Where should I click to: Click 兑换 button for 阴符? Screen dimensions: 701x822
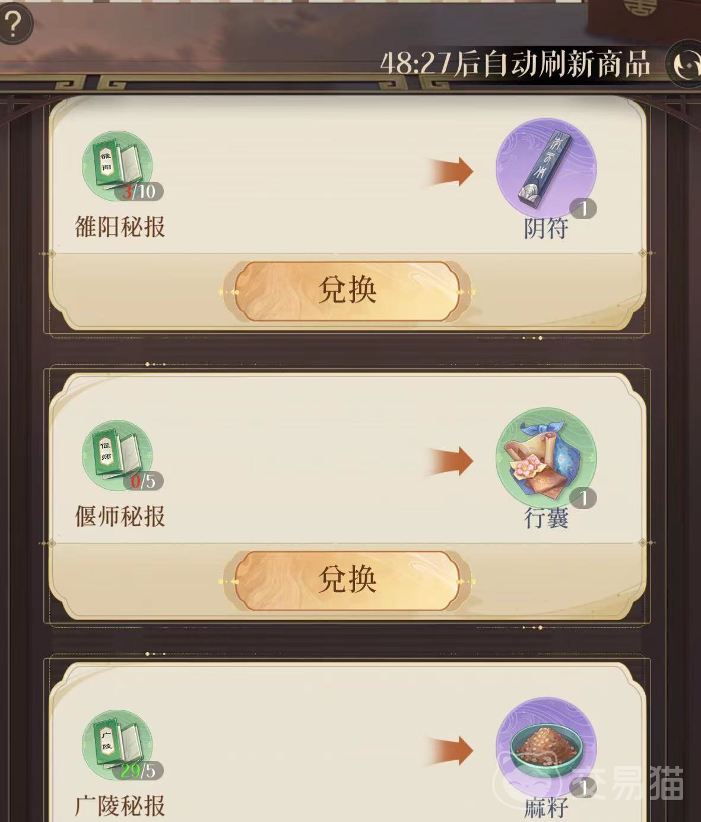pyautogui.click(x=347, y=291)
